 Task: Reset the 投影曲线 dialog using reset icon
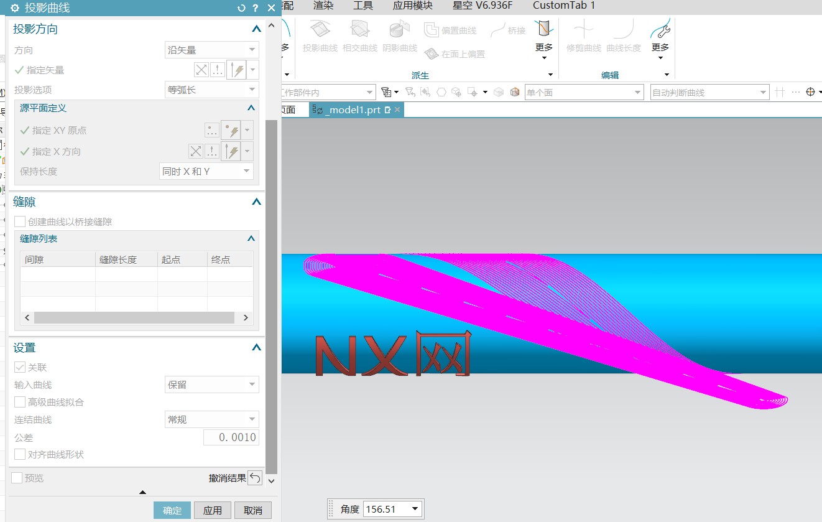tap(241, 8)
